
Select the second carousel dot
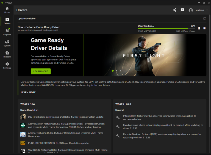point(117,71)
